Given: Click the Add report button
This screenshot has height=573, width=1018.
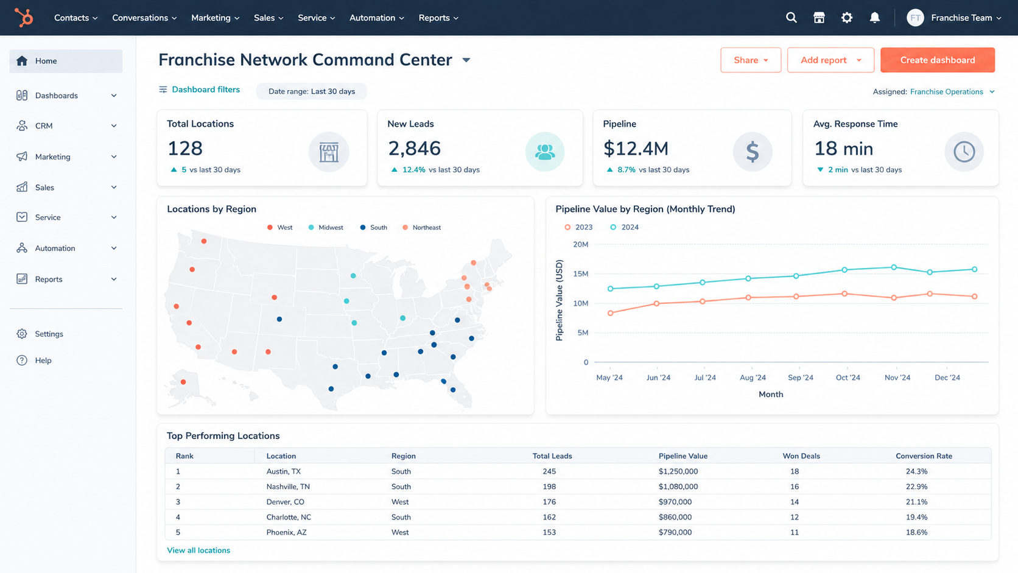Looking at the screenshot, I should (830, 60).
